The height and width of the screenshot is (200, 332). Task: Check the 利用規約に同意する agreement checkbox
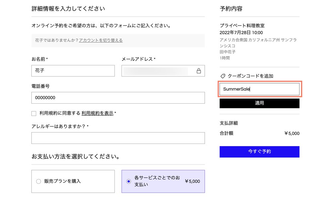34,113
